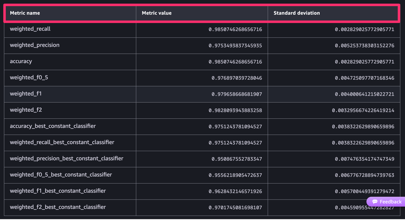Select the weighted_recall row name
This screenshot has width=405, height=220.
pos(30,29)
